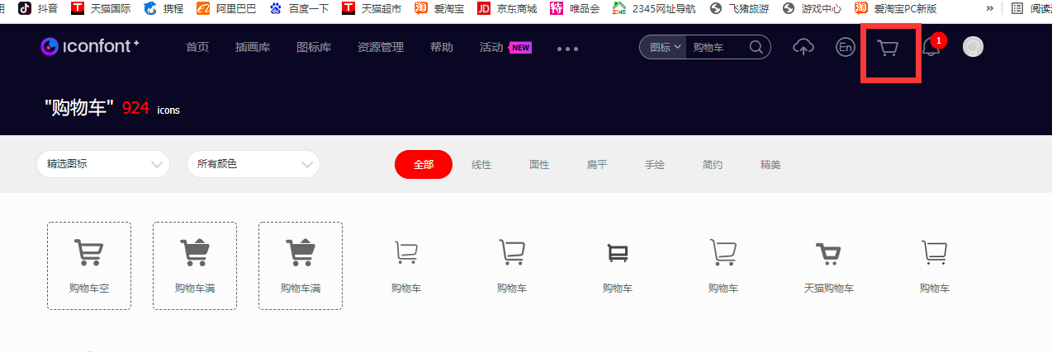Open the three-dots more menu in navbar

(568, 49)
